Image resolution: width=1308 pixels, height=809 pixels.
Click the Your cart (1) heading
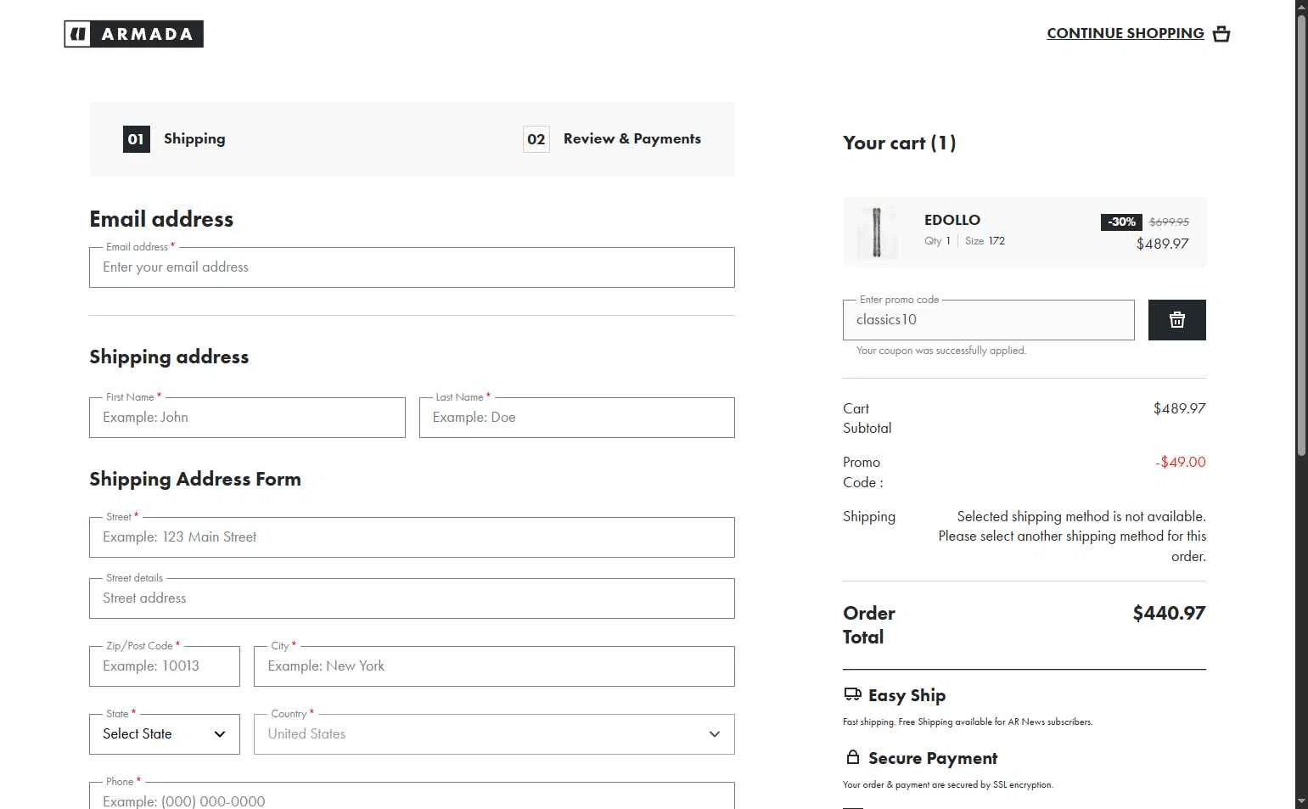point(900,143)
